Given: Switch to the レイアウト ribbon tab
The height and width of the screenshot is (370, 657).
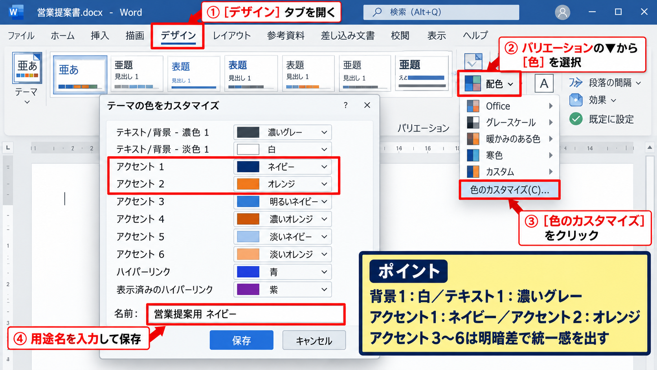Looking at the screenshot, I should 231,36.
